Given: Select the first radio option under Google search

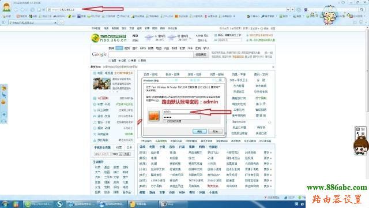Looking at the screenshot, I should [110, 61].
